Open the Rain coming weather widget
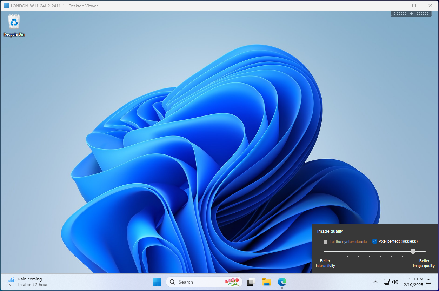The image size is (439, 291). pos(29,282)
